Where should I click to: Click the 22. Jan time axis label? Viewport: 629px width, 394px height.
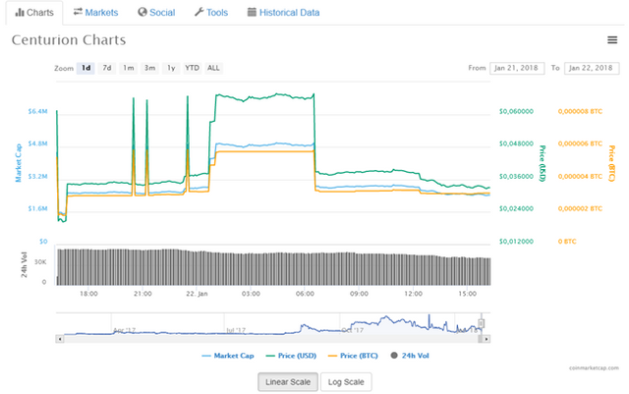pyautogui.click(x=197, y=294)
